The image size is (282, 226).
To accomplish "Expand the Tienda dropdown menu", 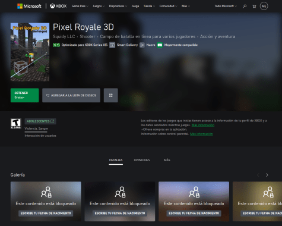I will point(149,6).
